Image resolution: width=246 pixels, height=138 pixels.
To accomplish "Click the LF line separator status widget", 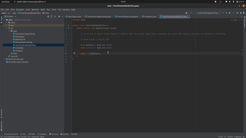I will coord(225,137).
